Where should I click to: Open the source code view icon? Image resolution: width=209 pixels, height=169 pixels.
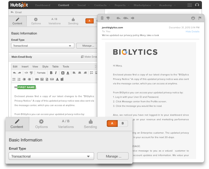pos(26,73)
